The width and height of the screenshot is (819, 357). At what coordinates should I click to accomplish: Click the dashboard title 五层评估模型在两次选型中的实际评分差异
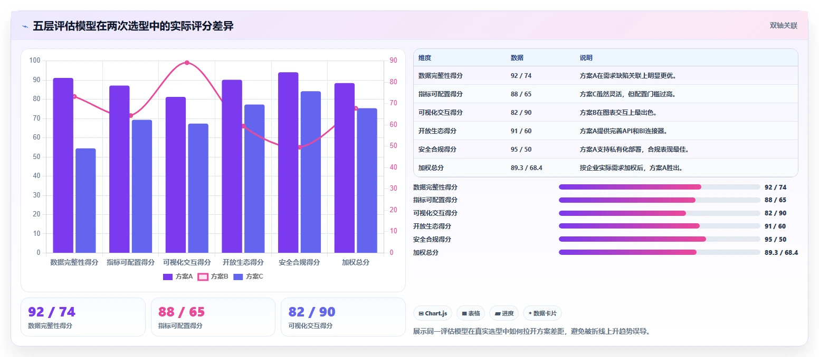pyautogui.click(x=133, y=26)
